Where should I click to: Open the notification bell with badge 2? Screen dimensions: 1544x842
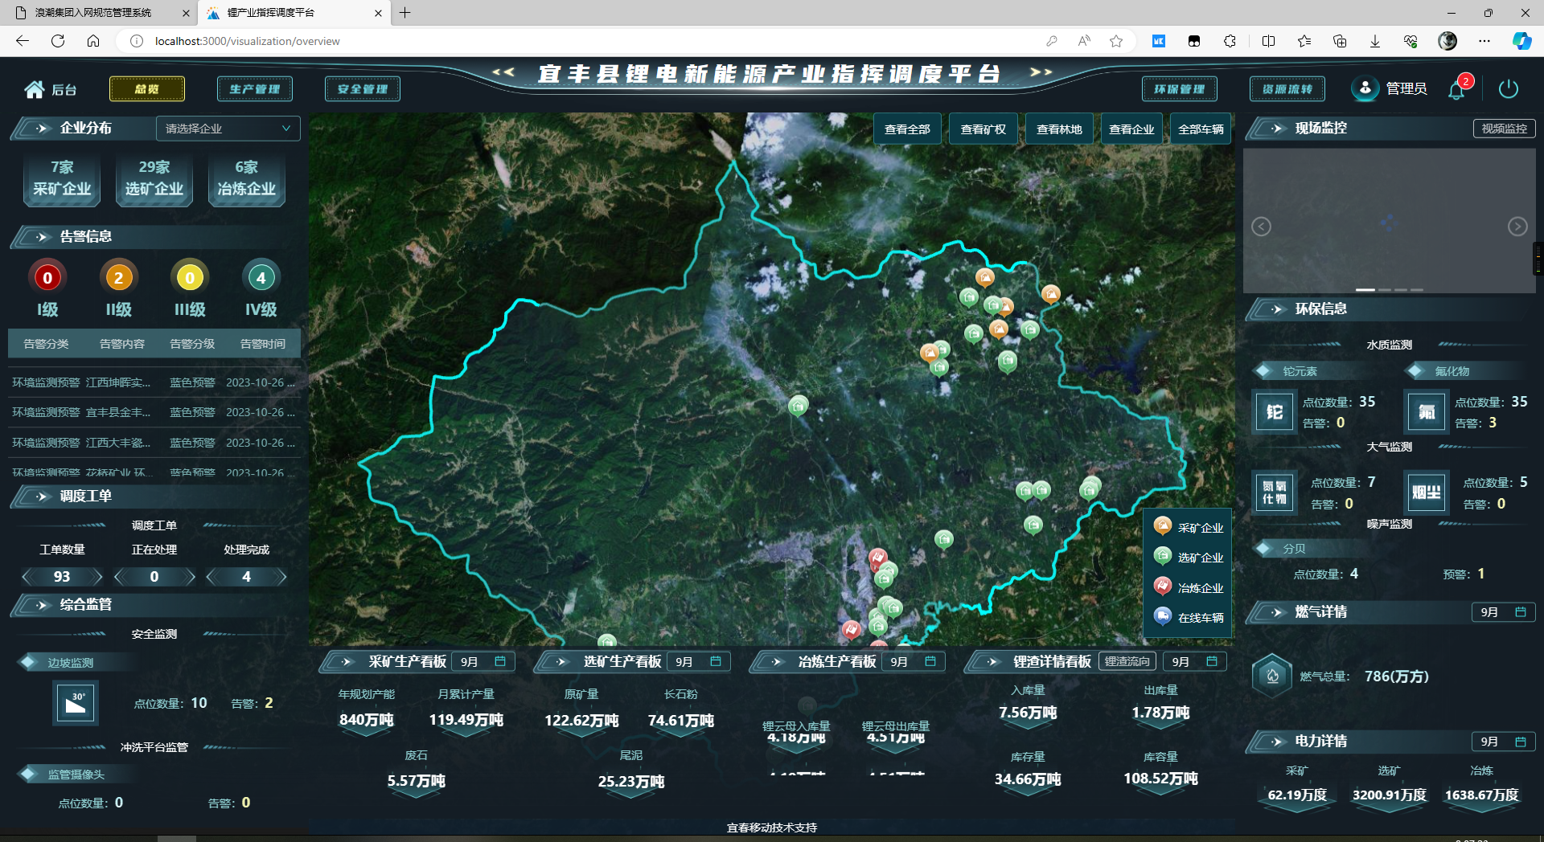tap(1457, 89)
